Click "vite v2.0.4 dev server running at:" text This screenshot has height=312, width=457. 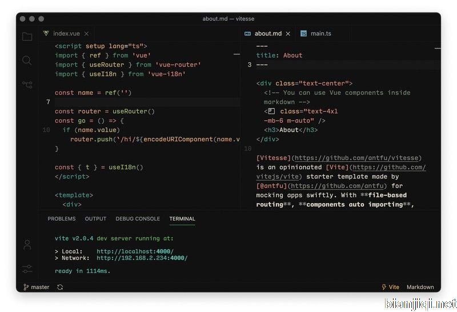tap(114, 238)
